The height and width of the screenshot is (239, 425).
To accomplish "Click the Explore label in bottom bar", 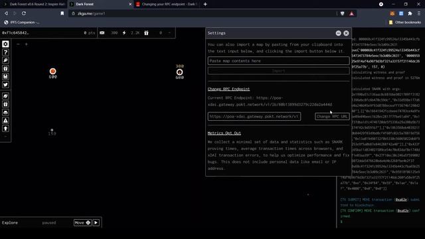I will (x=10, y=222).
